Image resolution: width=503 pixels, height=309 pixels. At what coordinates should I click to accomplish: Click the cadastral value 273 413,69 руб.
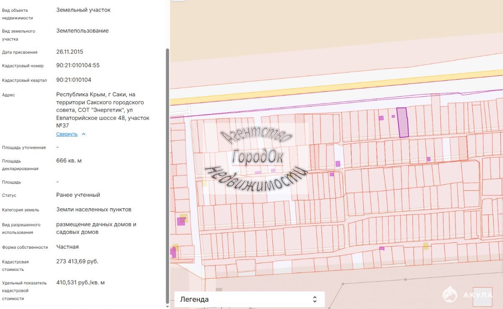coord(78,261)
